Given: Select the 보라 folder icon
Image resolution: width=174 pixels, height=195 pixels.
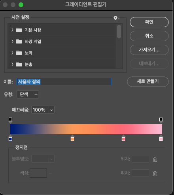Looking at the screenshot, I should point(19,53).
